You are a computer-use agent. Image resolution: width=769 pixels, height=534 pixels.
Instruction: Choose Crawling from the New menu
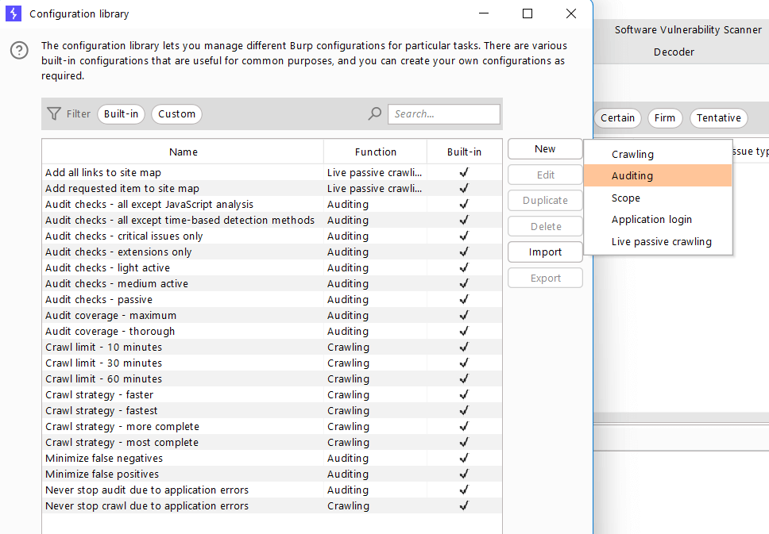(x=658, y=154)
